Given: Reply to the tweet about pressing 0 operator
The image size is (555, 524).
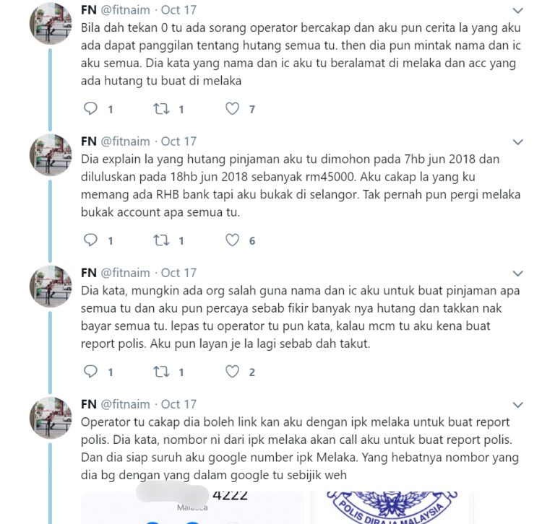Looking at the screenshot, I should (x=90, y=108).
